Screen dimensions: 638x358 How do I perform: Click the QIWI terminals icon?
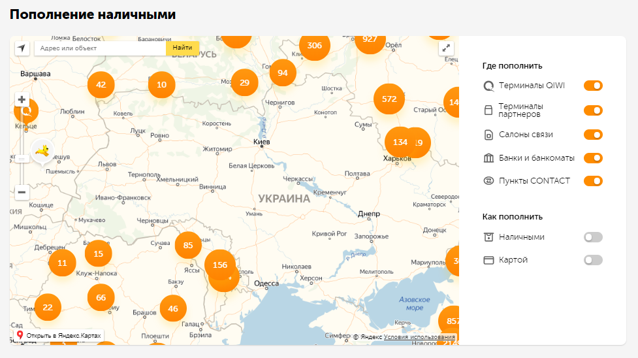tap(488, 86)
